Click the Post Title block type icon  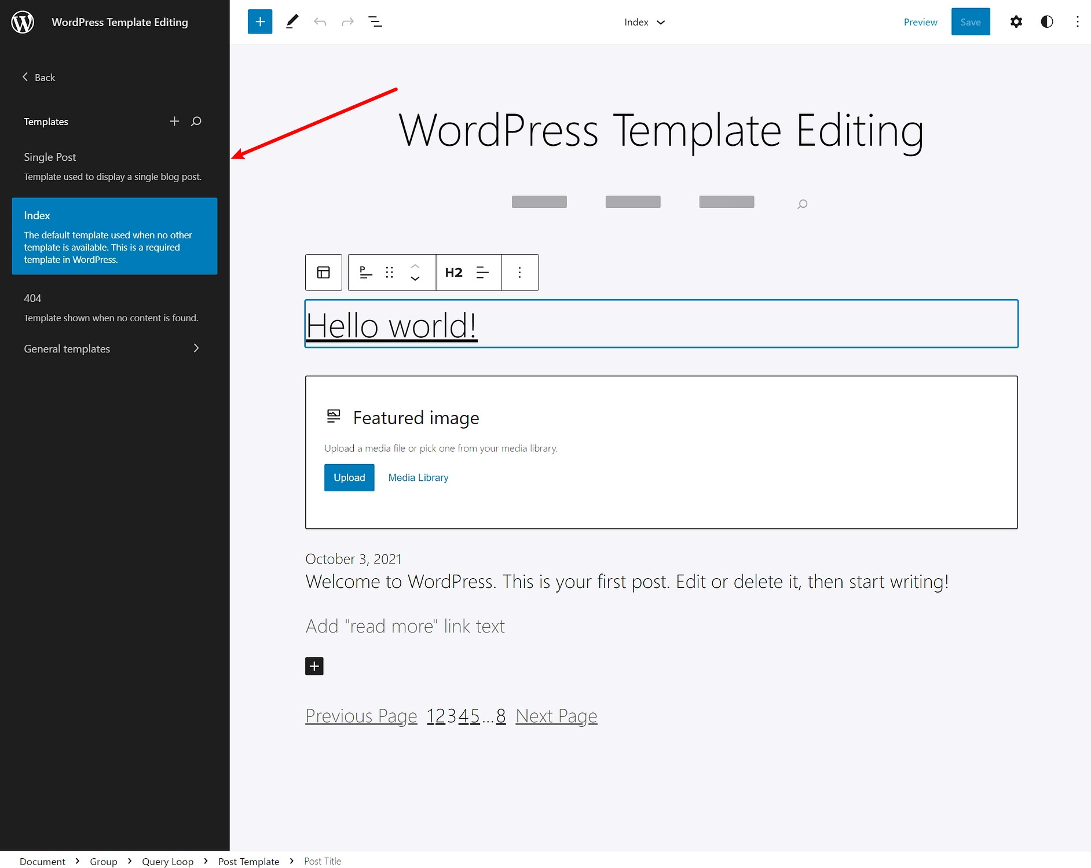click(x=366, y=272)
